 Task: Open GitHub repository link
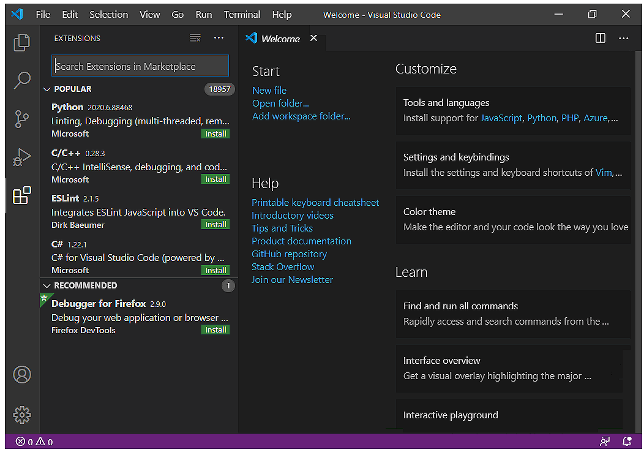(x=289, y=254)
